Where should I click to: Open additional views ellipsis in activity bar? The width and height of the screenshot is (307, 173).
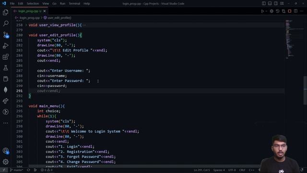pyautogui.click(x=5, y=123)
